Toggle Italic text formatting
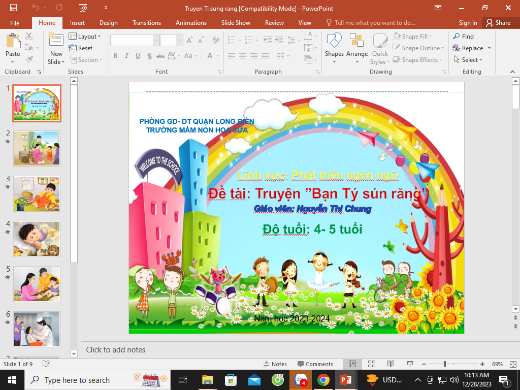520x390 pixels. (126, 56)
